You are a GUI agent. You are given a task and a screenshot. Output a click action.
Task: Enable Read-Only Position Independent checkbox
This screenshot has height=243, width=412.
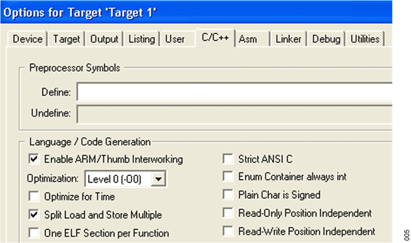[228, 213]
